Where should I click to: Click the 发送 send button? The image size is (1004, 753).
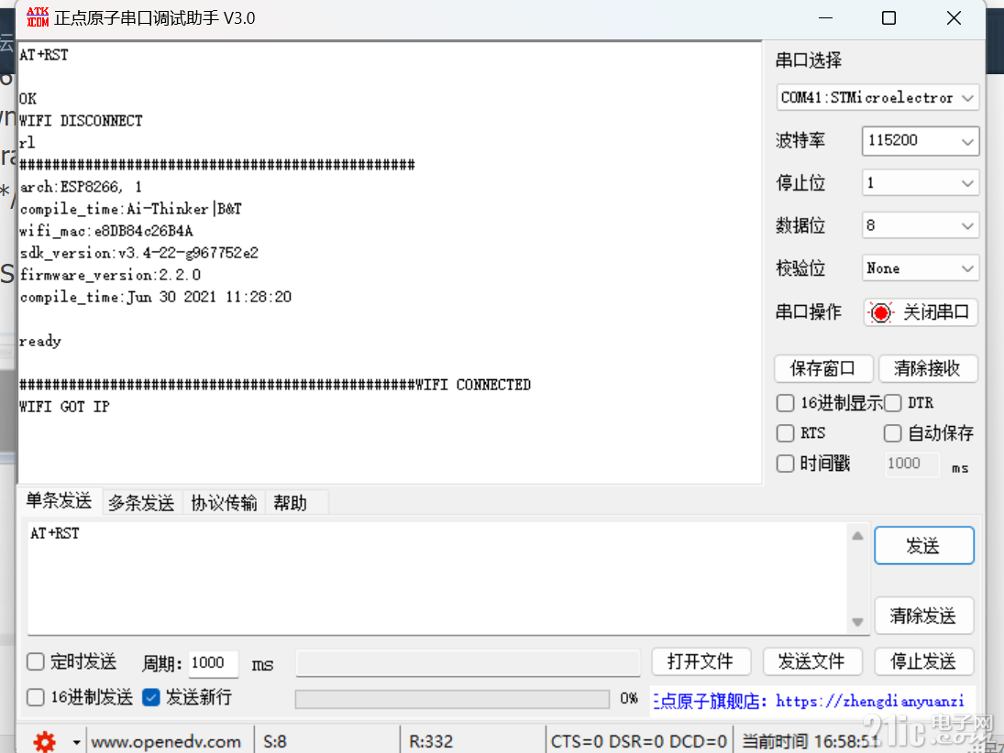(x=924, y=546)
